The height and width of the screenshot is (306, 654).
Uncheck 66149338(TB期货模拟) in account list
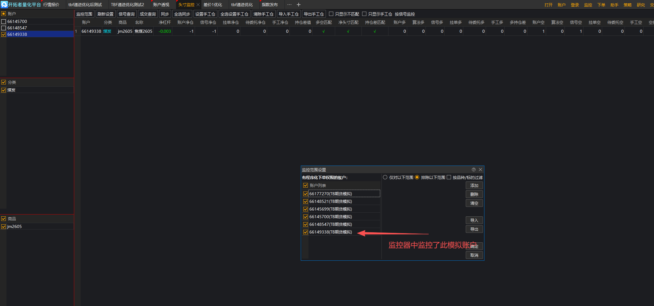click(305, 232)
